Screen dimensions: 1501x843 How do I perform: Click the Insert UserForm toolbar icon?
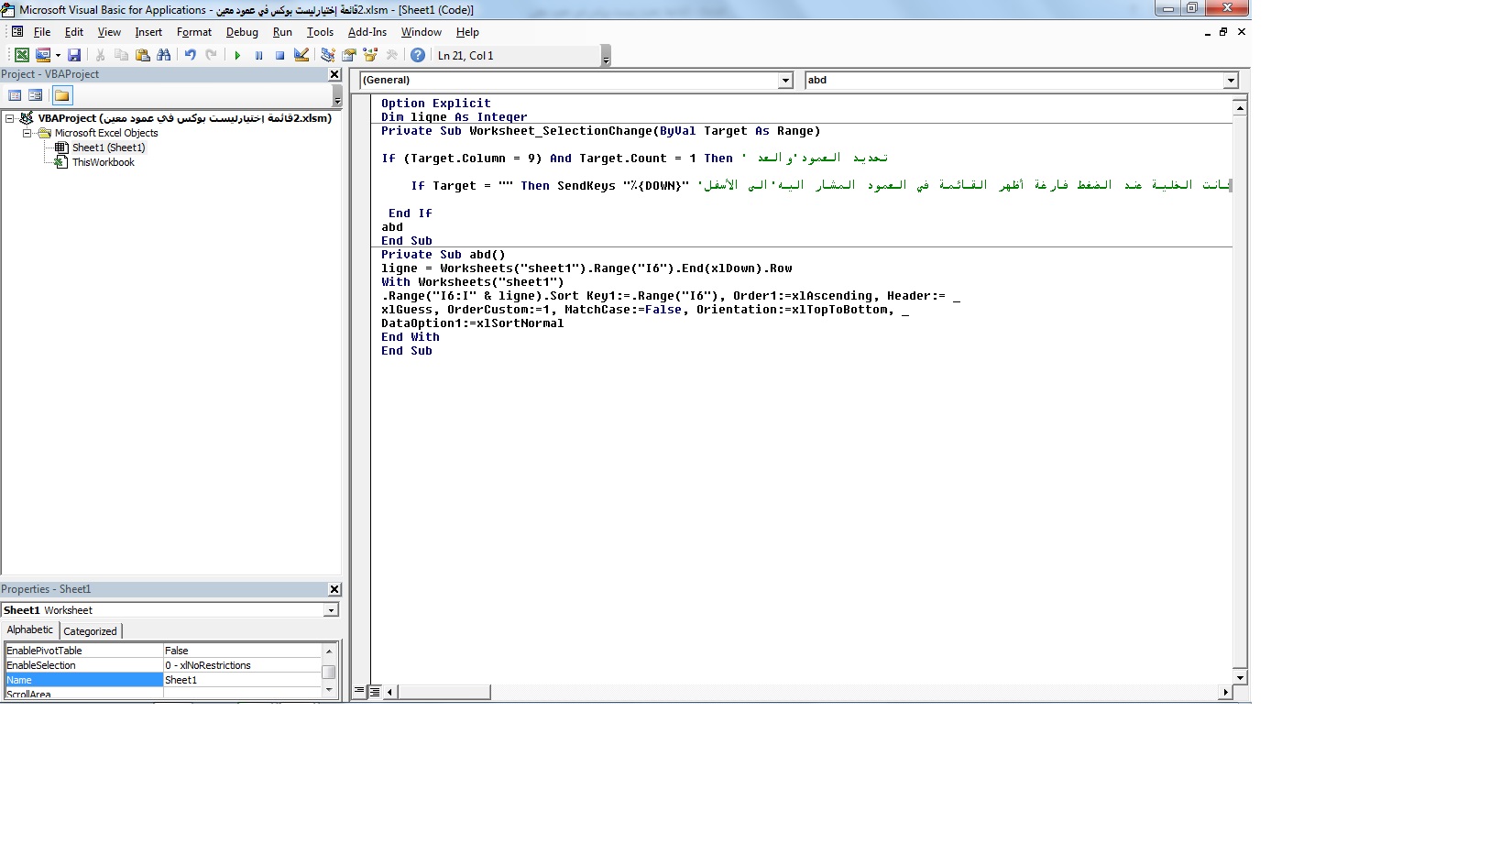(x=42, y=55)
